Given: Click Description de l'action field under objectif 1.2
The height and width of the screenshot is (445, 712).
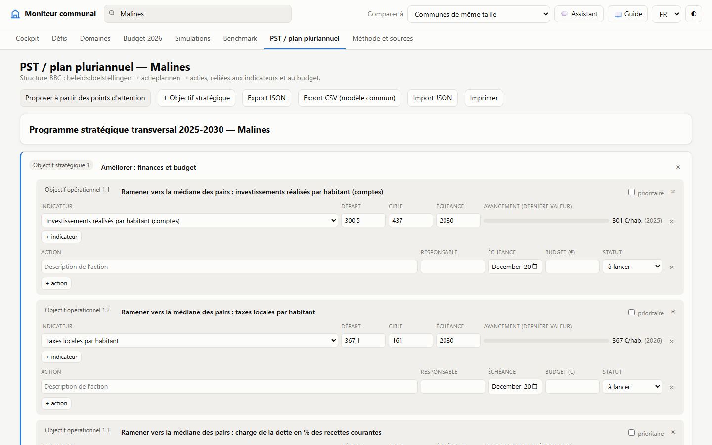Looking at the screenshot, I should click(229, 387).
